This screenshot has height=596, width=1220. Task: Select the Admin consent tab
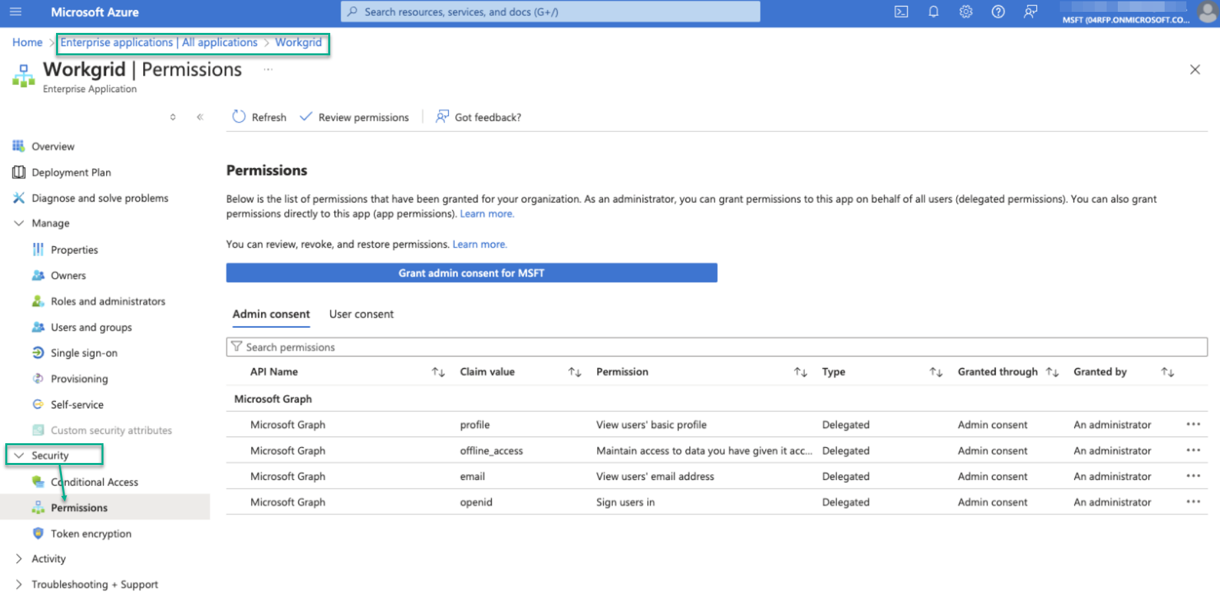pyautogui.click(x=271, y=314)
